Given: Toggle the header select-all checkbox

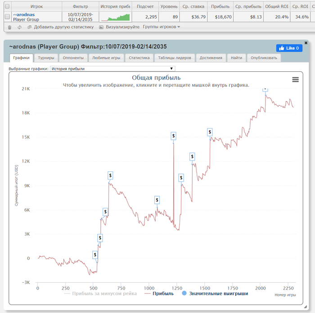Looking at the screenshot, I should [x=7, y=6].
